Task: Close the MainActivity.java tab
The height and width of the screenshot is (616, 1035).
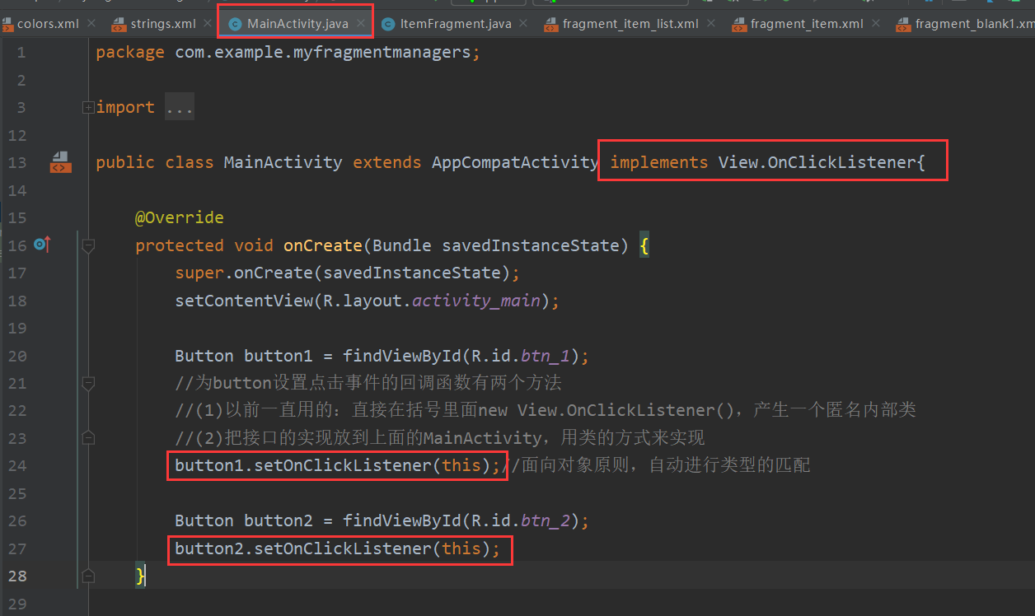Action: (360, 24)
